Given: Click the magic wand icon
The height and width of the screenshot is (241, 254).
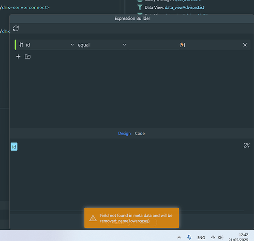Looking at the screenshot, I should (247, 146).
